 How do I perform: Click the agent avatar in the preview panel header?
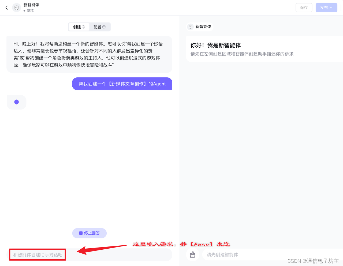190,27
